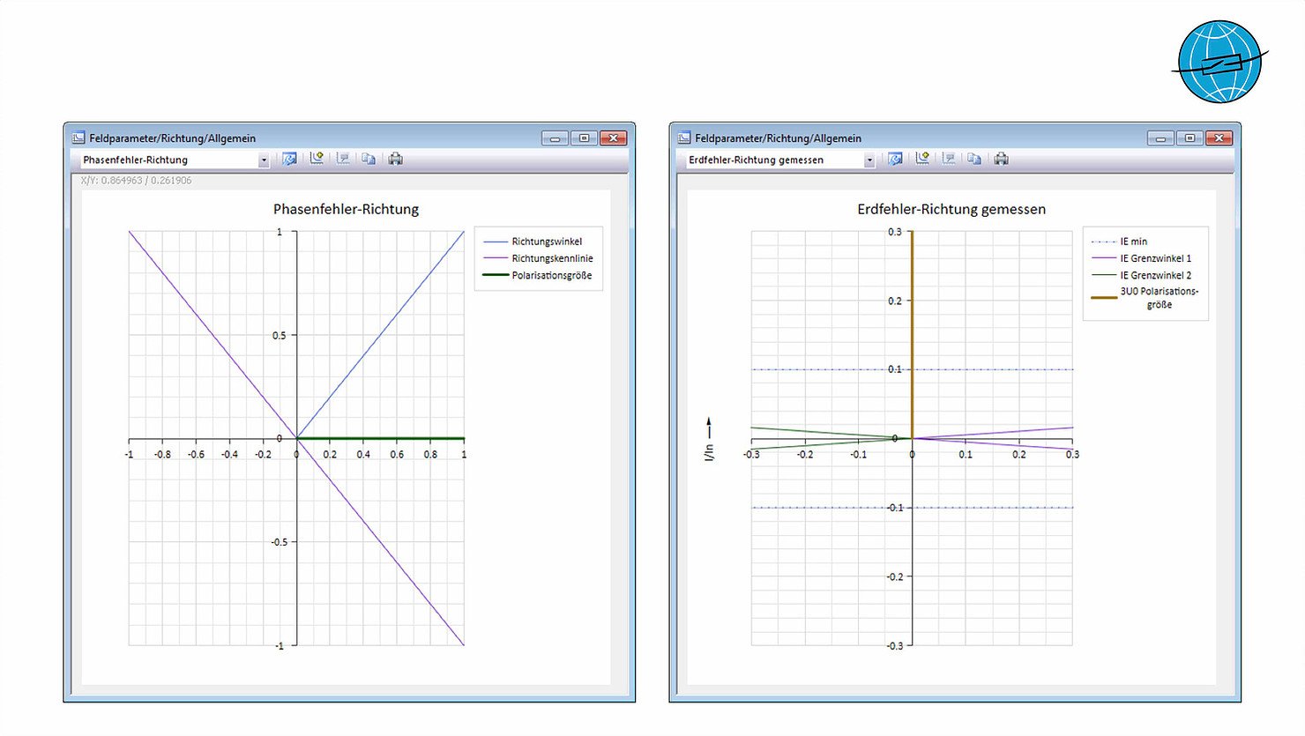Click the Richtungskennlinie legend entry
Image resolution: width=1305 pixels, height=736 pixels.
538,258
